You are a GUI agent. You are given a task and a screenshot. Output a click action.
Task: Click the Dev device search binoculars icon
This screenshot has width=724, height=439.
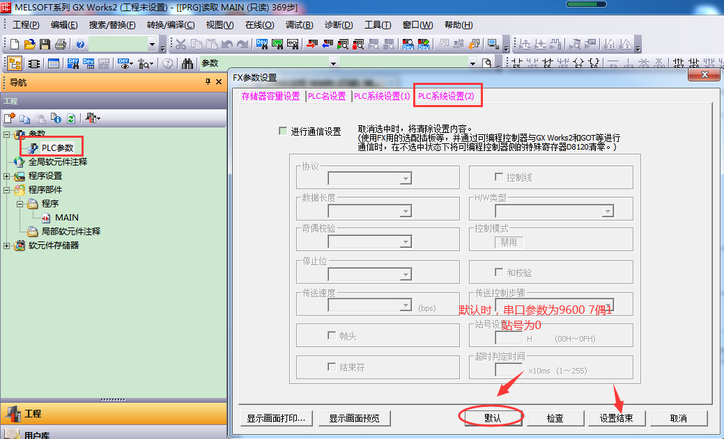73,63
